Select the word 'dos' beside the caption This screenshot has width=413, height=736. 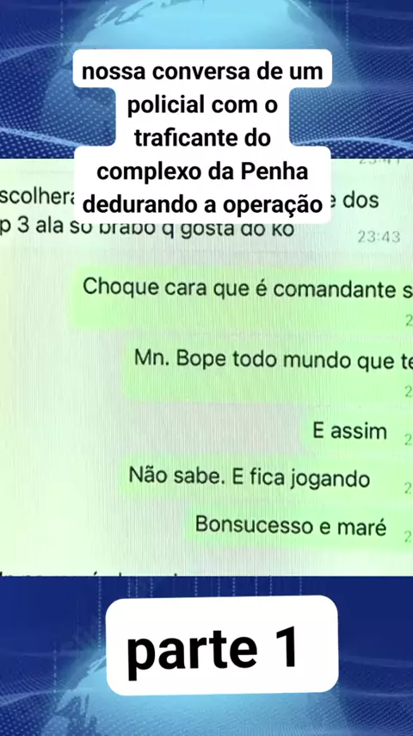pyautogui.click(x=361, y=200)
